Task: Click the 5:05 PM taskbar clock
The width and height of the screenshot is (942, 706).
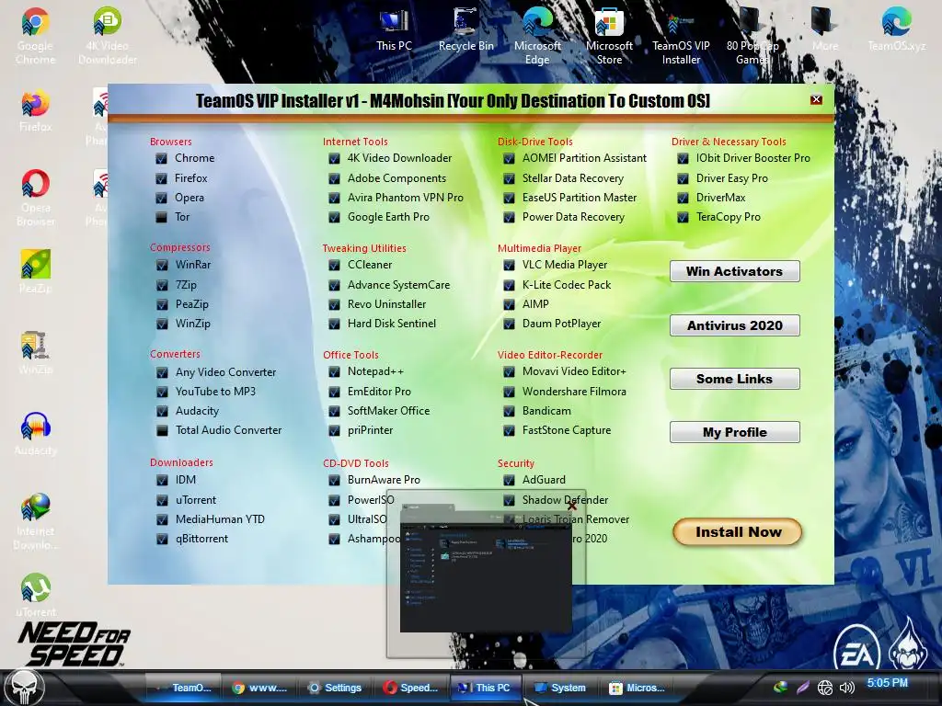Action: coord(888,683)
